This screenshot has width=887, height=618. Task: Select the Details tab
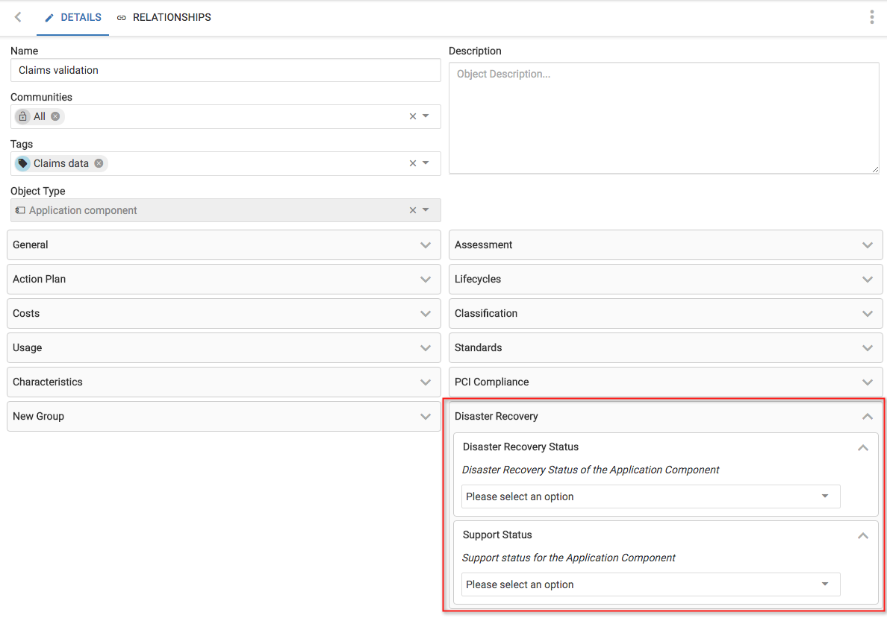tap(73, 17)
